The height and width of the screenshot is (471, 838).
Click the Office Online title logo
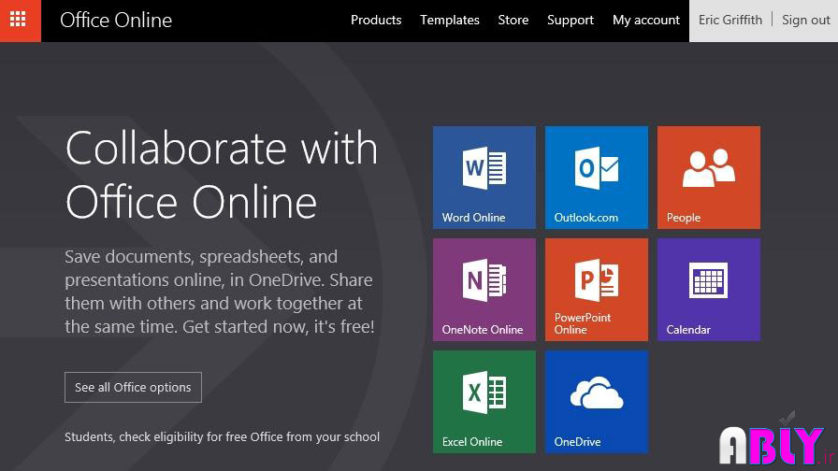(x=116, y=21)
